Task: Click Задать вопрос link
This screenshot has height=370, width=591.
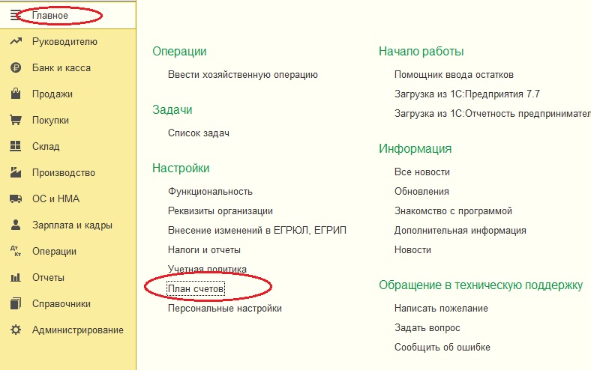Action: (x=427, y=328)
